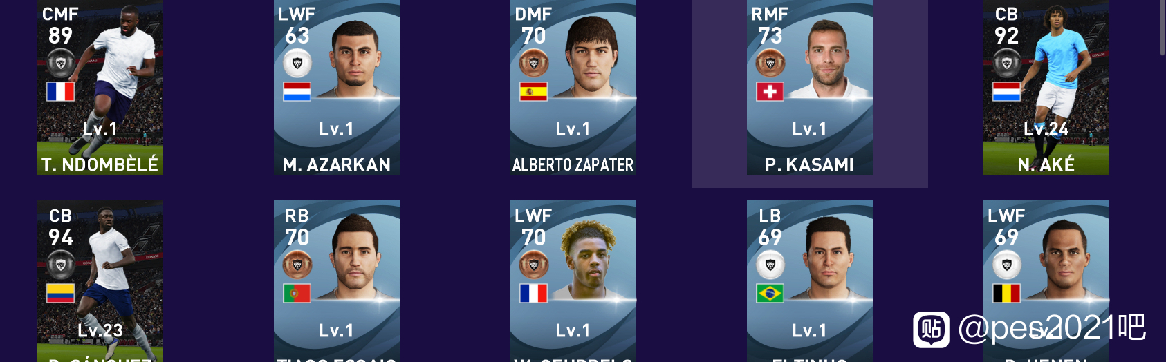Click the black ball badge on Aké's card
Screen dimensions: 1166x362
1006,64
